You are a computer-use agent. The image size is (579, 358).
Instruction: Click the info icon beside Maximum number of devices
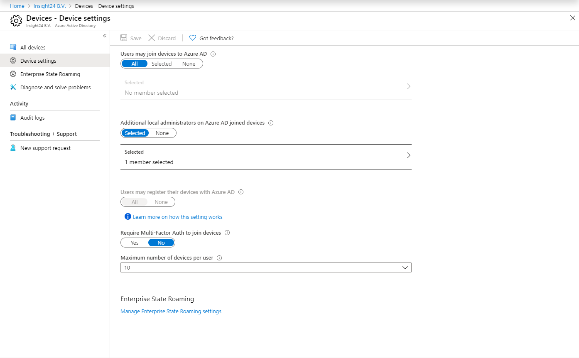click(219, 258)
